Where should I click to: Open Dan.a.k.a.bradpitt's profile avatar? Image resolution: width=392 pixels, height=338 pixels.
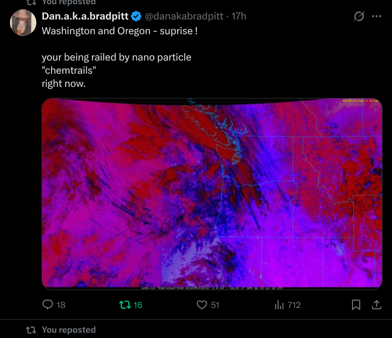pos(22,22)
